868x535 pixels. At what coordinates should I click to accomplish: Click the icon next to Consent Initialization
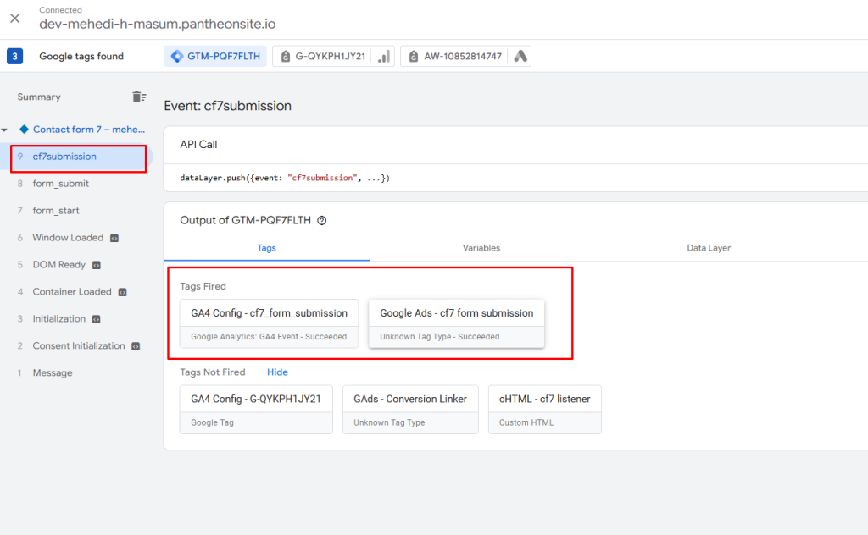click(x=136, y=346)
